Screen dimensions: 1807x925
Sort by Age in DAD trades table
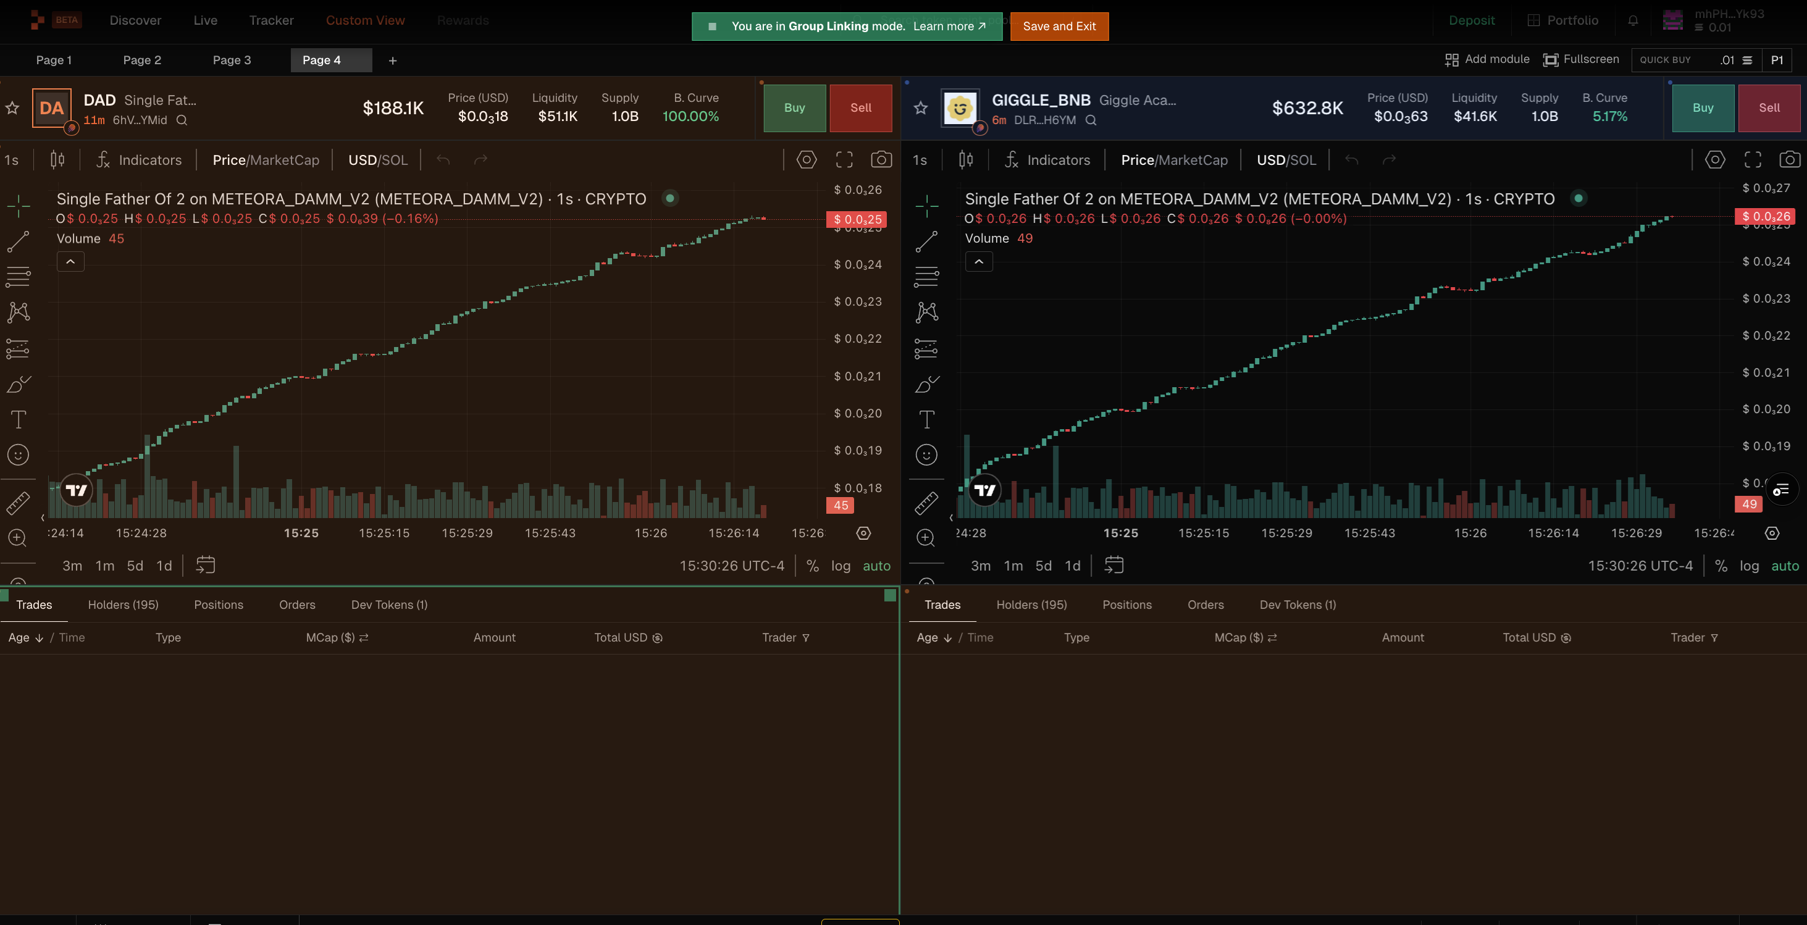pyautogui.click(x=26, y=637)
